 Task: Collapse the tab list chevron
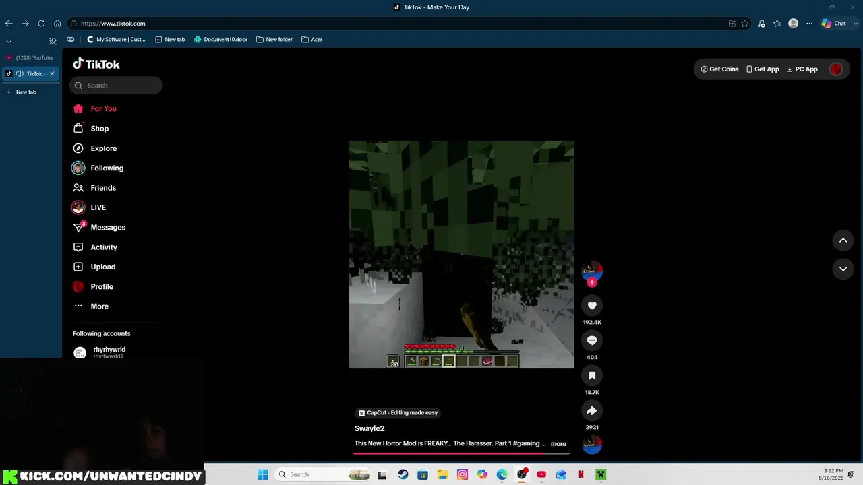click(9, 41)
